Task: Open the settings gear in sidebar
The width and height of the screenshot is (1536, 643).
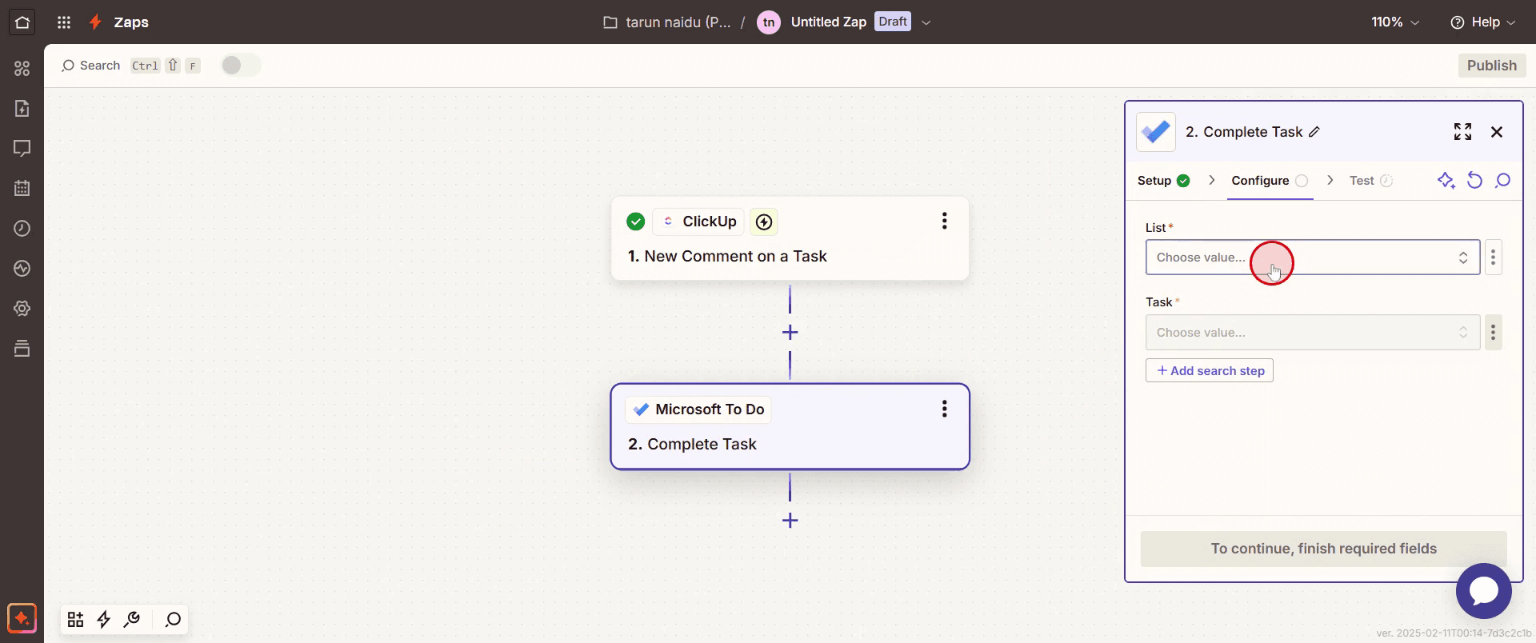Action: click(x=22, y=309)
